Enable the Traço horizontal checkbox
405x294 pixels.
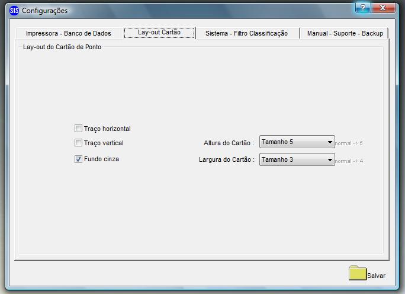pos(78,128)
